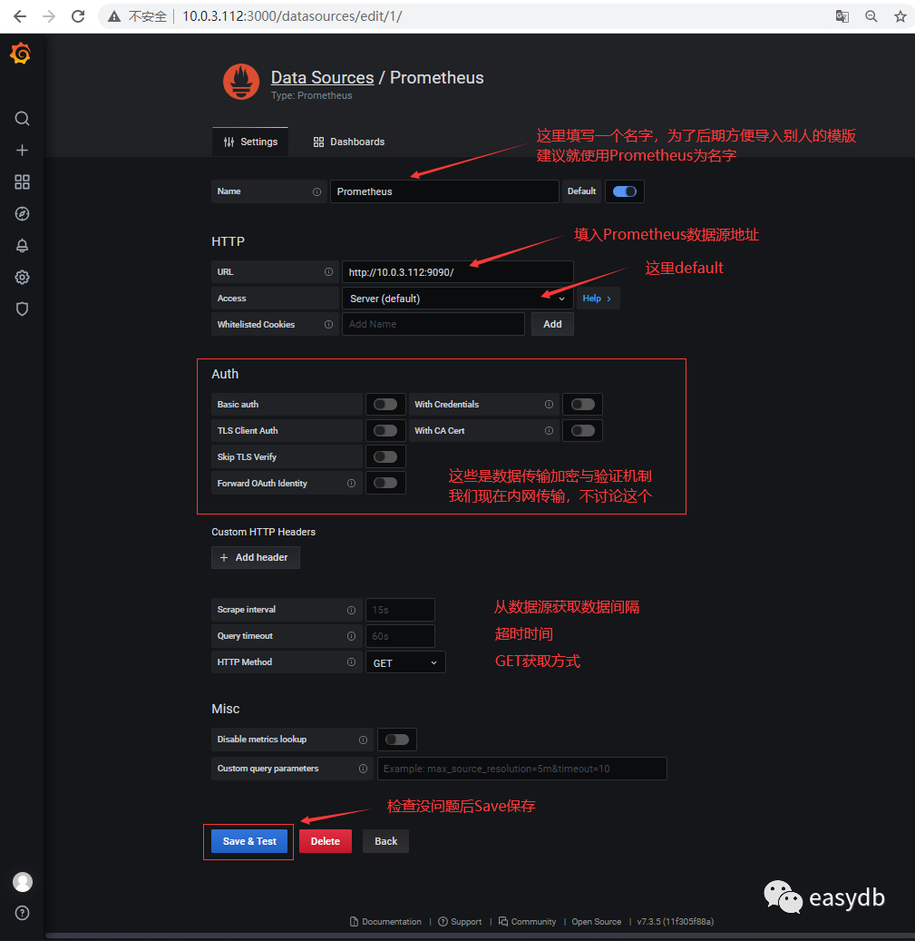Enable the Forward OAuth Identity switch
Viewport: 915px width, 941px height.
(384, 483)
